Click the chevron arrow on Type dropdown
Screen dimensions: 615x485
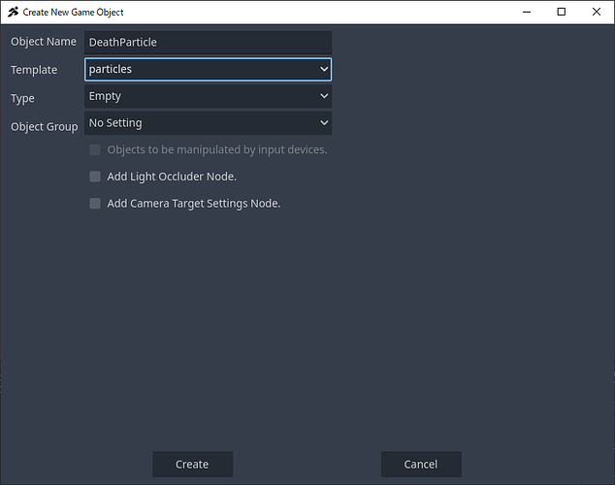tap(323, 97)
